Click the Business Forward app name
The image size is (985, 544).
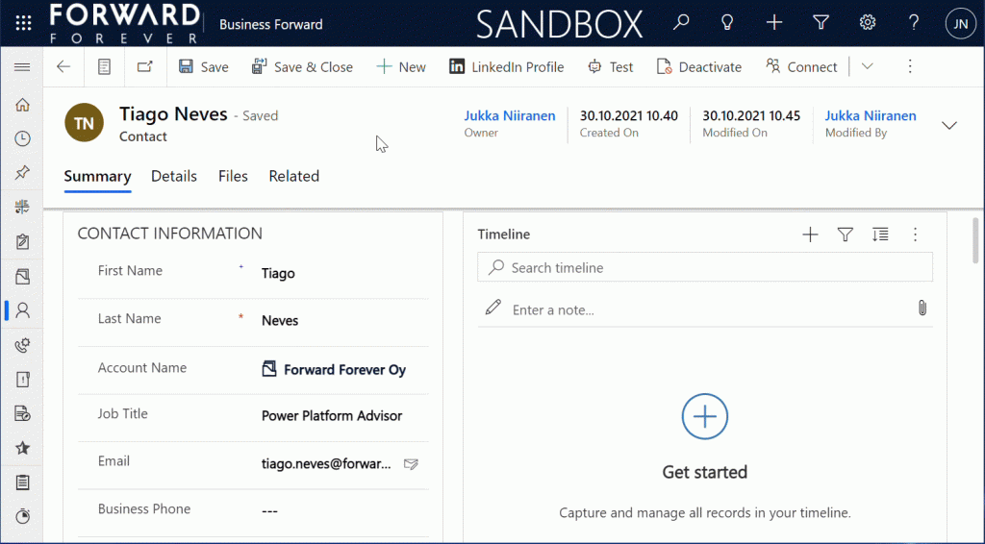point(270,24)
